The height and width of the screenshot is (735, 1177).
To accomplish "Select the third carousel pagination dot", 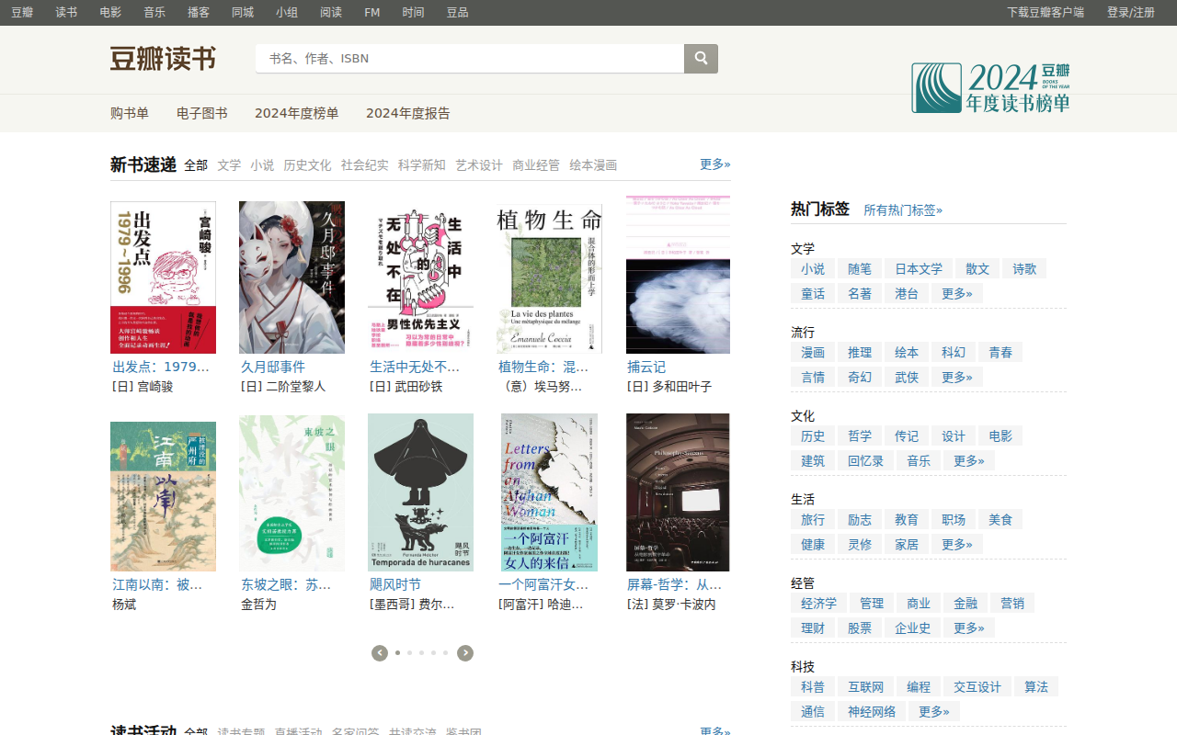I will (421, 653).
